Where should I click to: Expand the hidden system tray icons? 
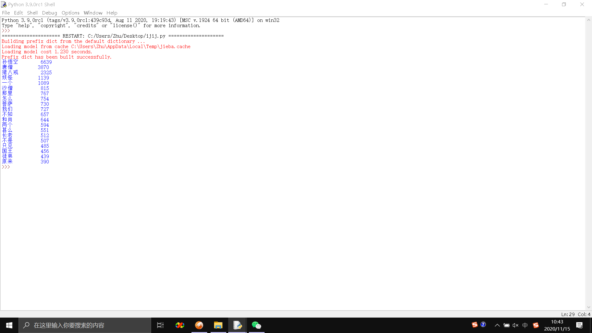pyautogui.click(x=497, y=325)
